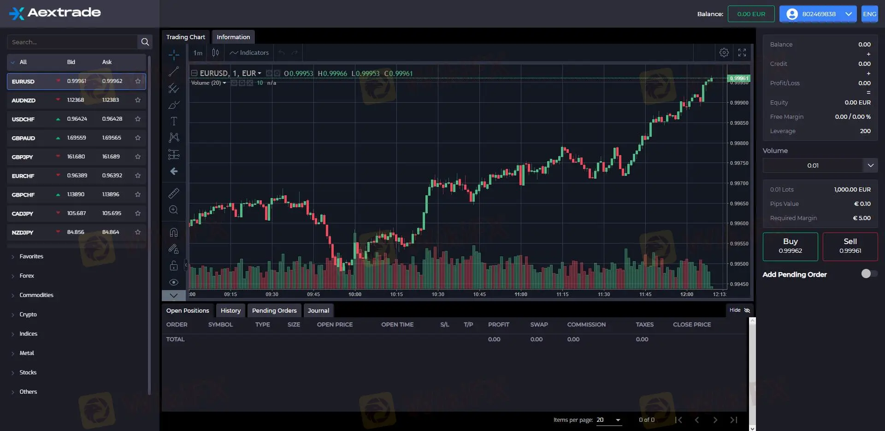Select the XABCD pattern tool
The height and width of the screenshot is (431, 885).
click(174, 137)
